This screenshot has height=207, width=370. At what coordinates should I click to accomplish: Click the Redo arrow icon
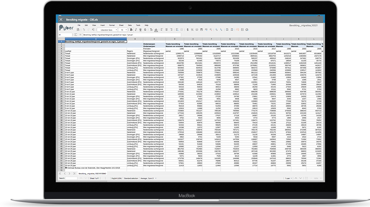(x=89, y=30)
